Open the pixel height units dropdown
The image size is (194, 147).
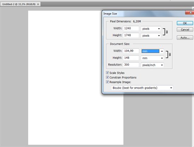(x=151, y=36)
